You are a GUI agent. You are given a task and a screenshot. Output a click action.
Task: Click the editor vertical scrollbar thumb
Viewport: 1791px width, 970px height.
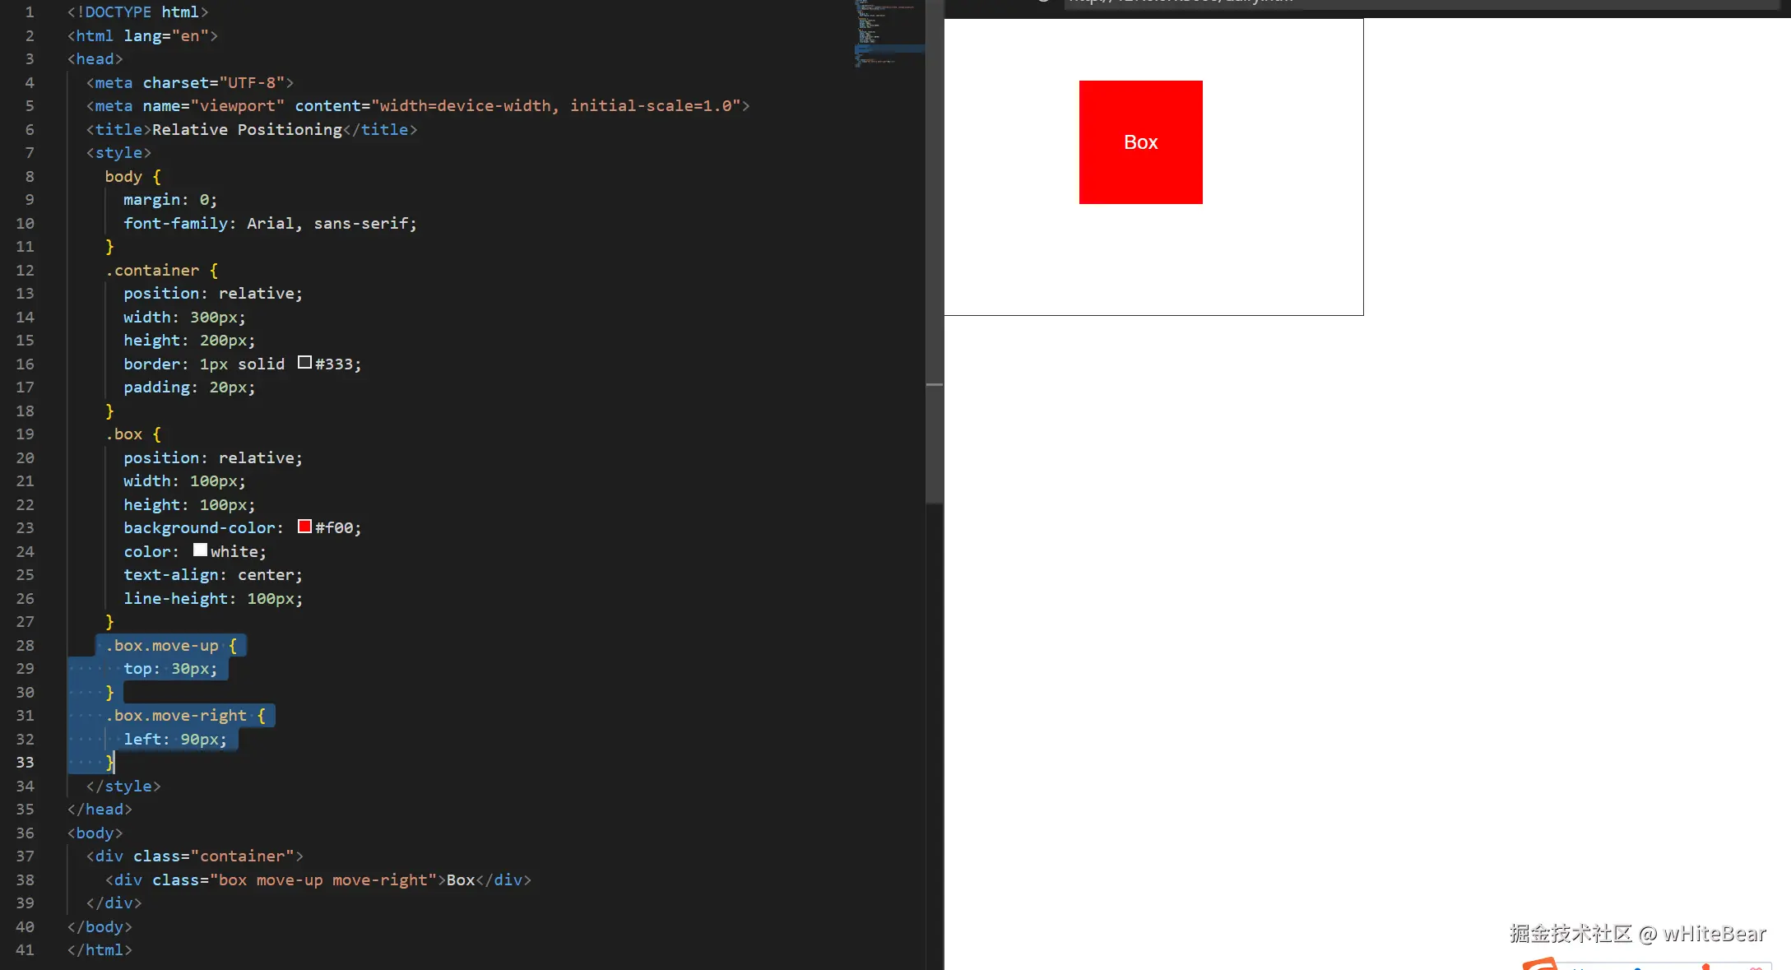(934, 247)
